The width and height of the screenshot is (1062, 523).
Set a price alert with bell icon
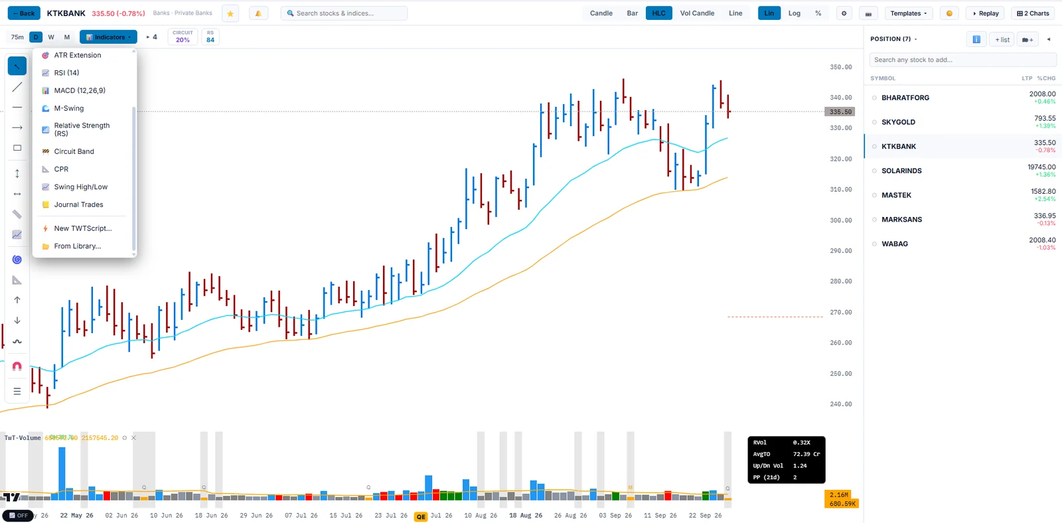tap(258, 13)
